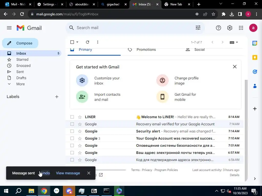The height and width of the screenshot is (196, 262).
Task: Create new label plus icon
Action: point(57,97)
